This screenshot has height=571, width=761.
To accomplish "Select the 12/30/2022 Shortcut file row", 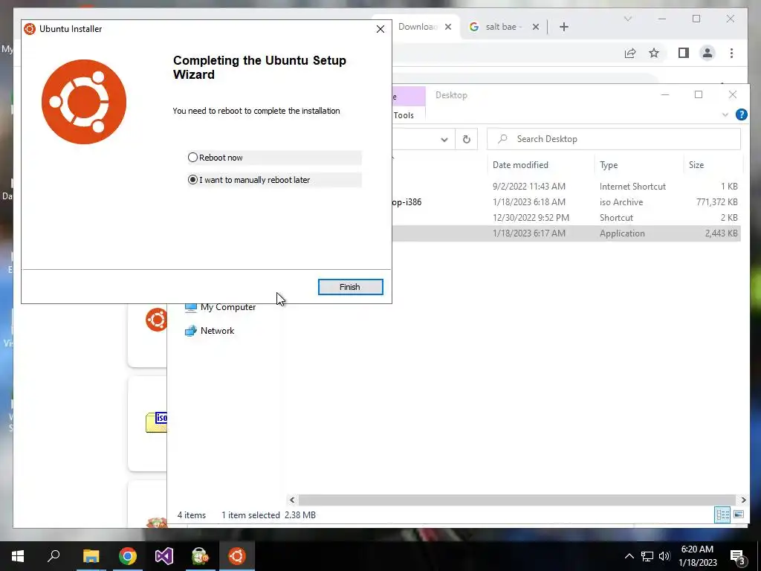I will [x=566, y=218].
